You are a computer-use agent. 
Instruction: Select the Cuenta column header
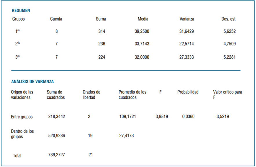pos(56,19)
